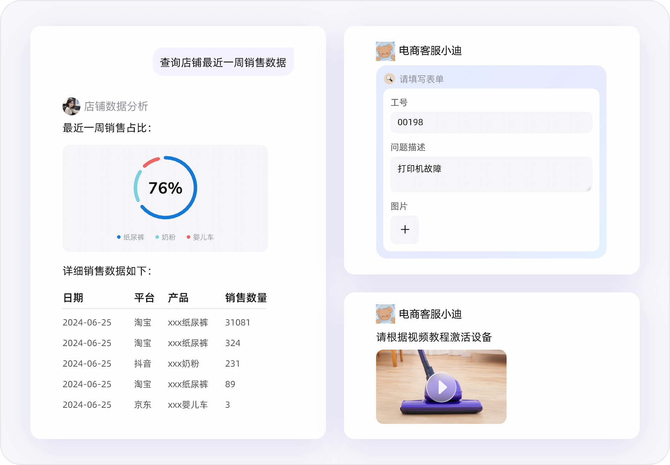The width and height of the screenshot is (670, 465).
Task: Click the 详细销售数据如下 heading
Action: [x=107, y=271]
